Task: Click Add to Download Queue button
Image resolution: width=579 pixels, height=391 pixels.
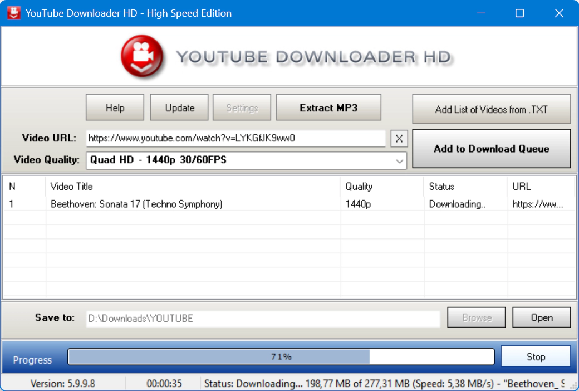Action: tap(492, 149)
